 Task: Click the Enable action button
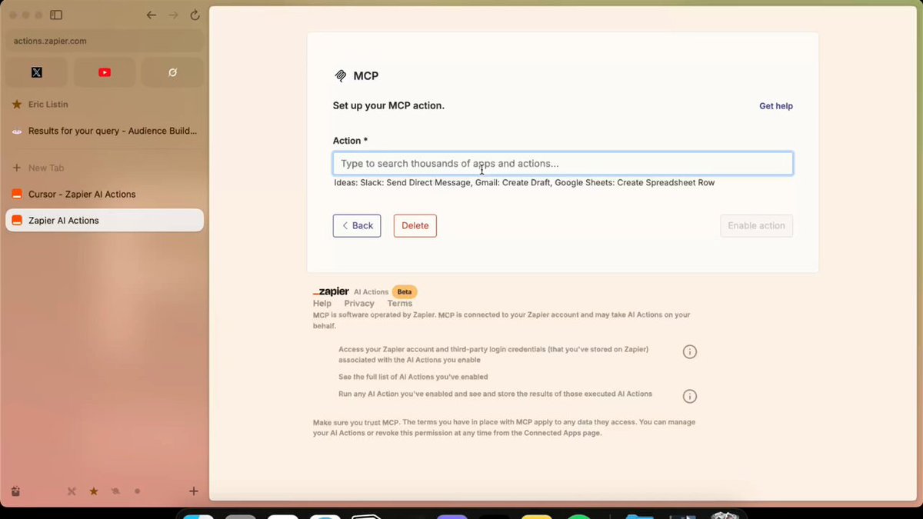[756, 225]
